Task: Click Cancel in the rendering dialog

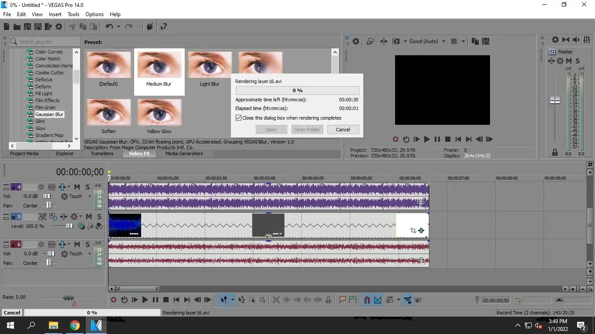Action: point(343,130)
